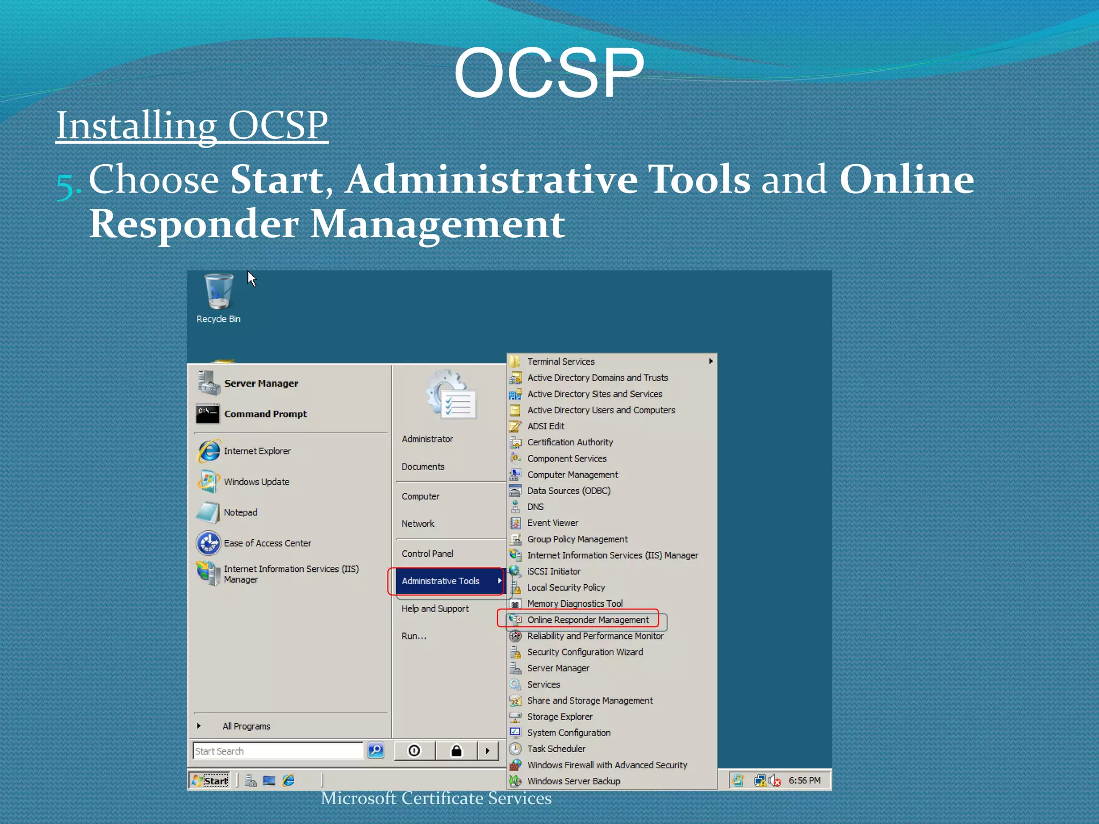Screen dimensions: 1099x824
Task: Click Run... in Start menu
Action: pyautogui.click(x=414, y=636)
